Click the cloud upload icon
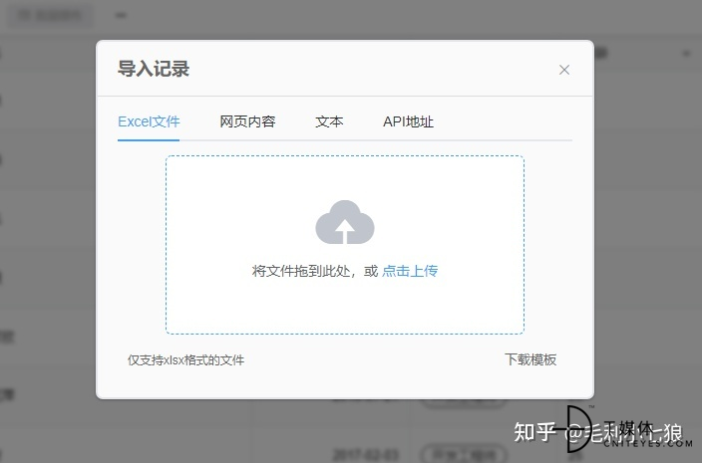Viewport: 702px width, 463px height. point(345,222)
